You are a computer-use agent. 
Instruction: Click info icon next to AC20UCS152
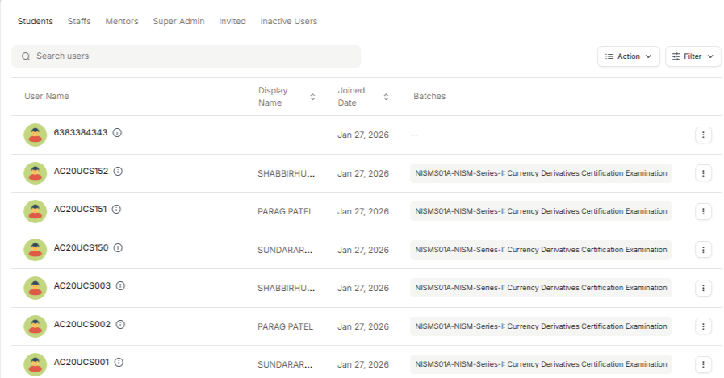tap(118, 172)
